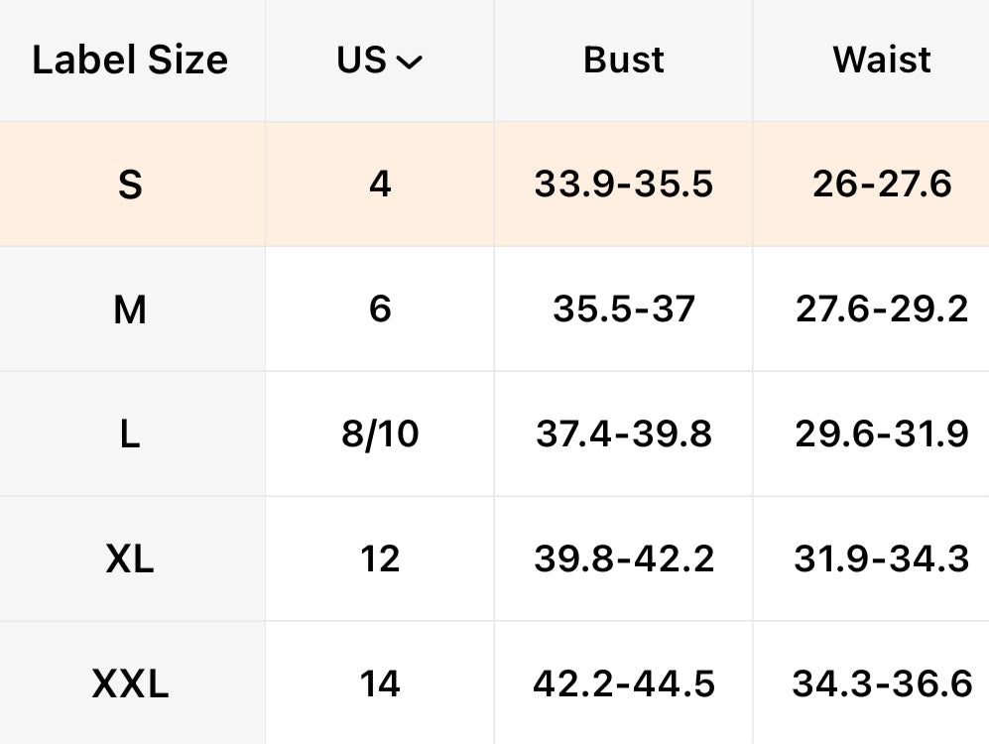The width and height of the screenshot is (989, 744).
Task: Click the Bust column header
Action: click(x=624, y=61)
